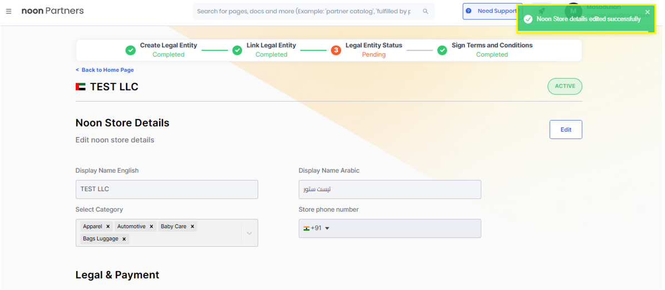Viewport: 665px width, 290px height.
Task: Click the India flag in phone field
Action: pyautogui.click(x=306, y=228)
